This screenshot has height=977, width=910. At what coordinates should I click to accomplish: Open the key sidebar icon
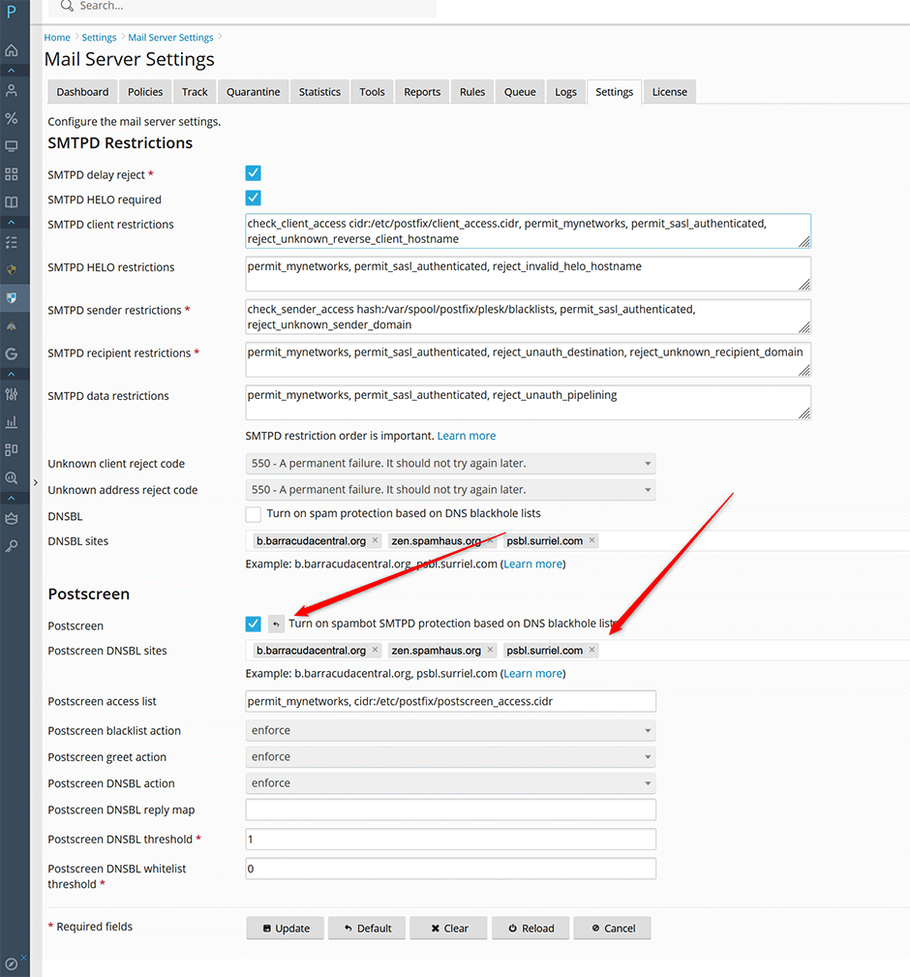[x=12, y=546]
